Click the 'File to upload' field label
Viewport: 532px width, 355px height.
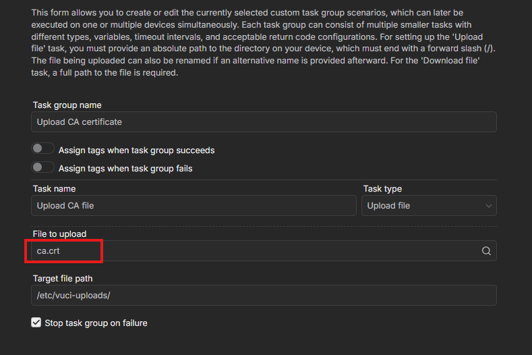[x=59, y=234]
